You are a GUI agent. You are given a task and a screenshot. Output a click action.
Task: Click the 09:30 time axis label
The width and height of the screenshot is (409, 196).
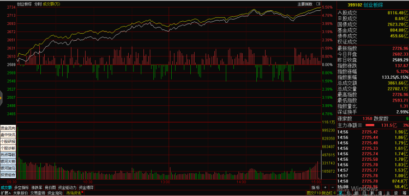[x=13, y=182]
